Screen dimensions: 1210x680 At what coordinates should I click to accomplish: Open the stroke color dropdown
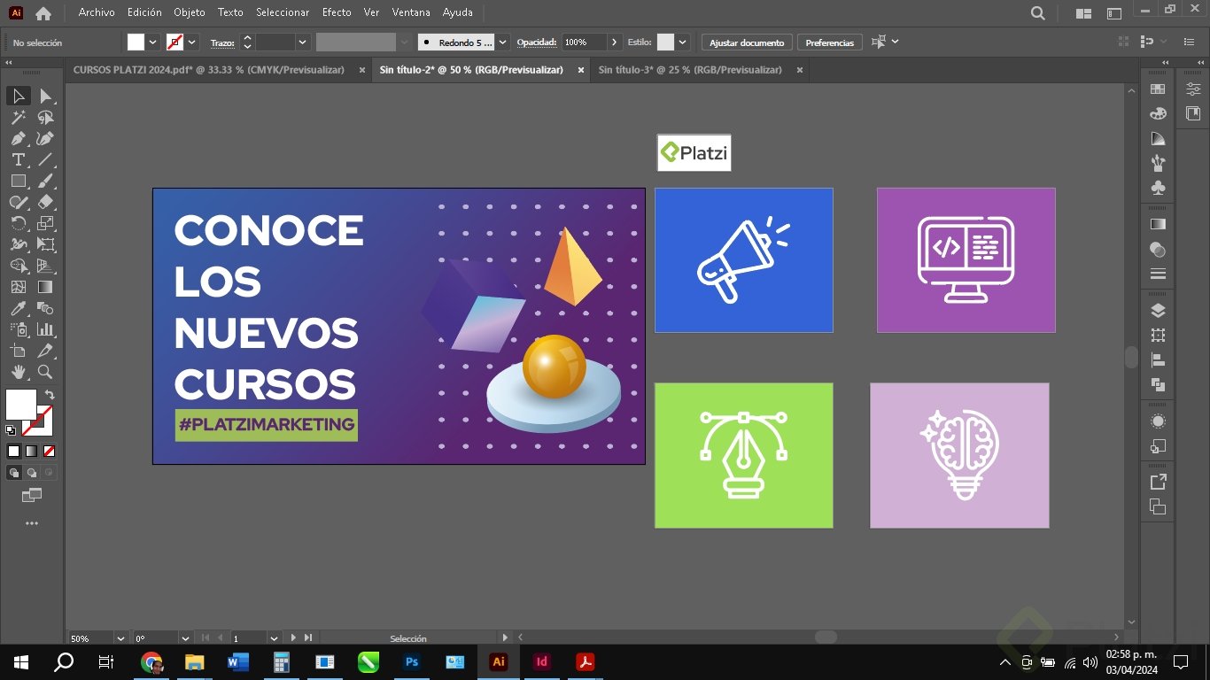click(x=192, y=42)
